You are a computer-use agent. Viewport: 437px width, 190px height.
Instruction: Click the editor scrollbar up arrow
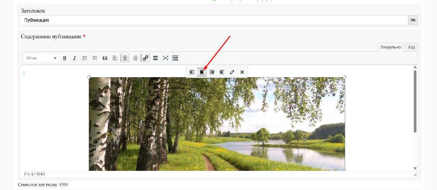click(x=415, y=67)
